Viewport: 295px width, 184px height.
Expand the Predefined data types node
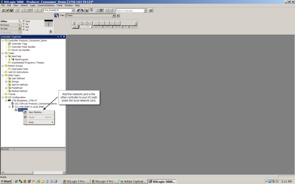click(x=6, y=88)
